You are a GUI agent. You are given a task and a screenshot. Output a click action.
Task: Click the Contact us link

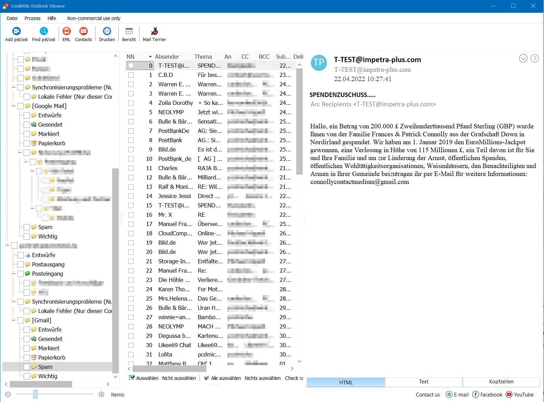point(428,394)
